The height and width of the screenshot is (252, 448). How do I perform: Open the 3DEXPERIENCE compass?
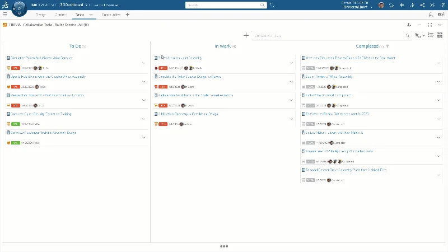18,8
